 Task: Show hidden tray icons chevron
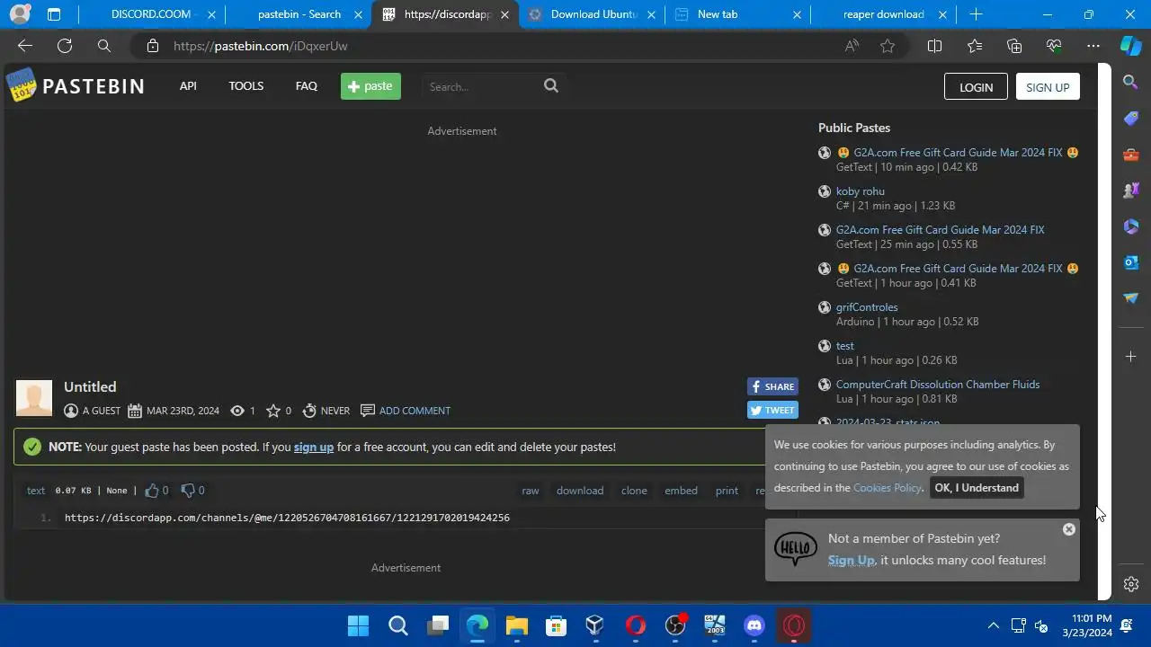994,625
